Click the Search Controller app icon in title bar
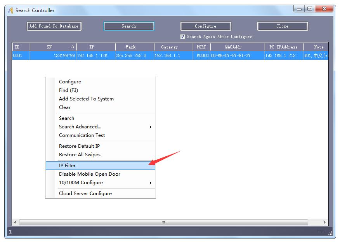This screenshot has height=242, width=340. [11, 10]
